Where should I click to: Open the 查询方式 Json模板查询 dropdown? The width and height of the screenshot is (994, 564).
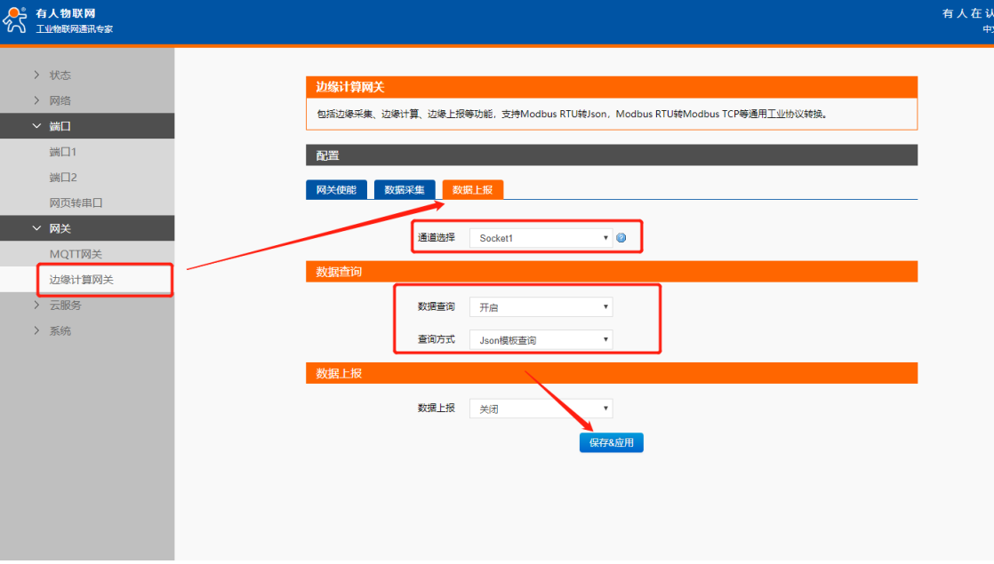(x=541, y=340)
